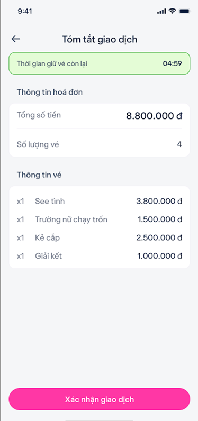Tap the Thông tin vé heading
This screenshot has height=421, width=198.
pos(39,175)
